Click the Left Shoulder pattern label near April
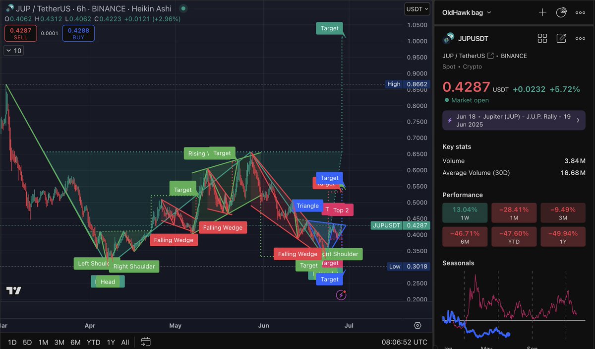Screen dimensions: 595x349 [92, 263]
